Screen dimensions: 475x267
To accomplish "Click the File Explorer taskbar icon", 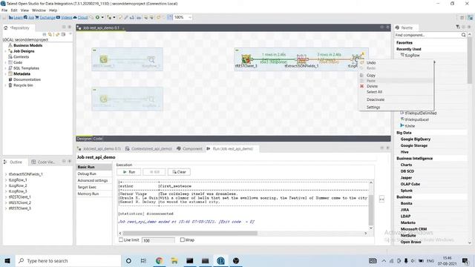I will [x=174, y=260].
